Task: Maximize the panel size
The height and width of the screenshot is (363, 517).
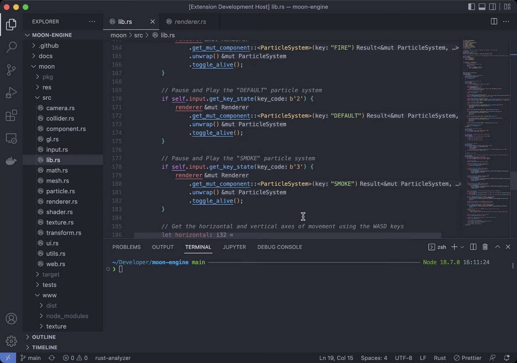Action: [498, 247]
